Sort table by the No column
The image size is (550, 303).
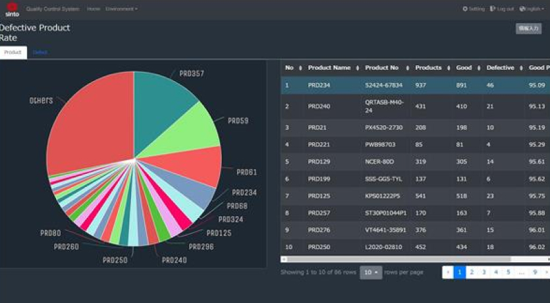tap(300, 68)
